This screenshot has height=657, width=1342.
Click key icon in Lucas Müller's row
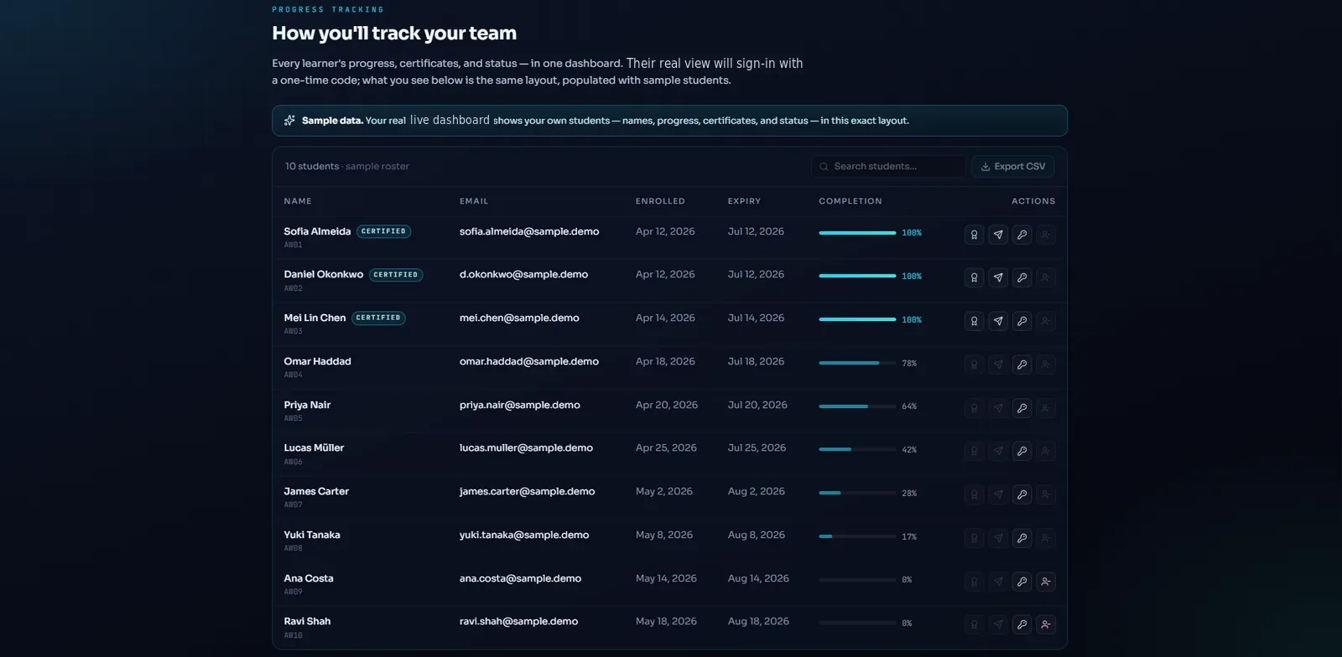pos(1022,451)
